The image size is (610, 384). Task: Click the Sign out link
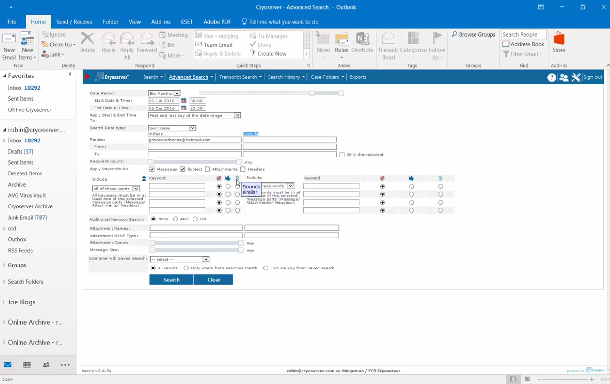coord(593,77)
